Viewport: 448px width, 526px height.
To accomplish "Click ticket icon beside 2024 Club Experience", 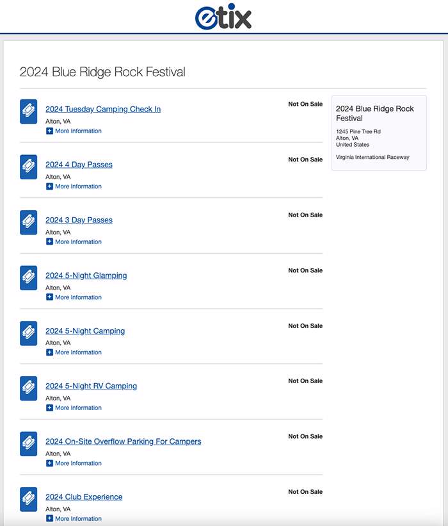I will point(29,500).
